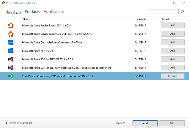Click the Service Fabric SDK 2.6.220 row icon
189x128 pixels.
coord(11,25)
